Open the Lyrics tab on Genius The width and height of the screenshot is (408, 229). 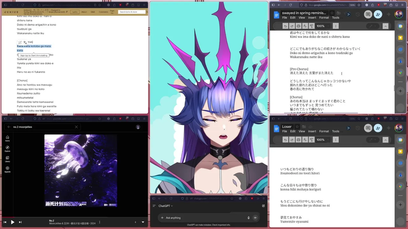tap(75, 12)
